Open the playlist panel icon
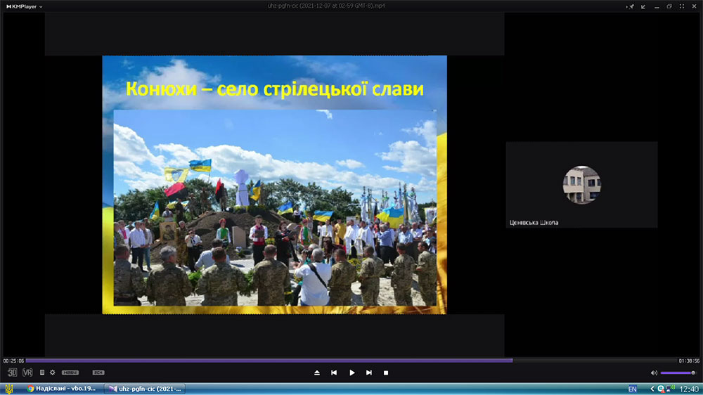The width and height of the screenshot is (703, 395). tap(42, 373)
